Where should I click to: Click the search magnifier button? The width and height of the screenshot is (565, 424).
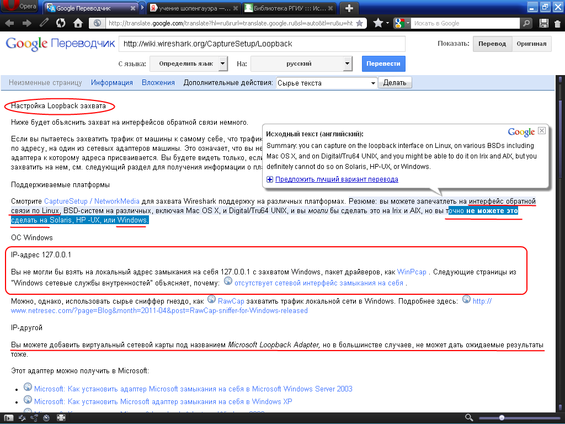(x=526, y=23)
